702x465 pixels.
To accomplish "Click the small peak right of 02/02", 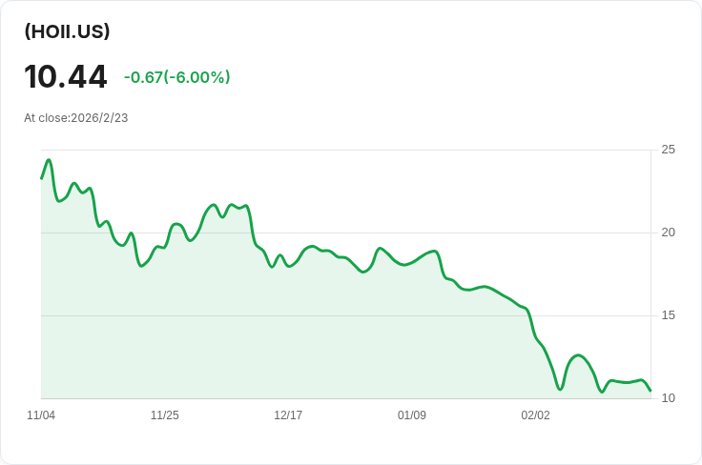I will (x=578, y=355).
